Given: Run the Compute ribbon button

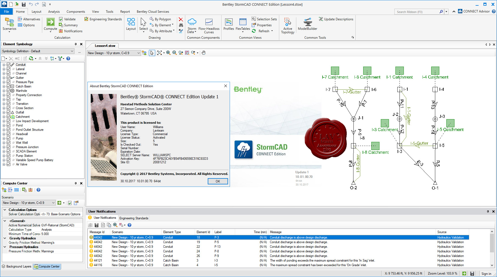Looking at the screenshot, I should click(50, 24).
